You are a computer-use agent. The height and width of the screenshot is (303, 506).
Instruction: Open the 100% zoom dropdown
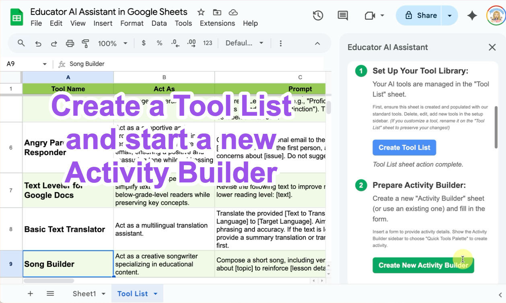coord(113,43)
